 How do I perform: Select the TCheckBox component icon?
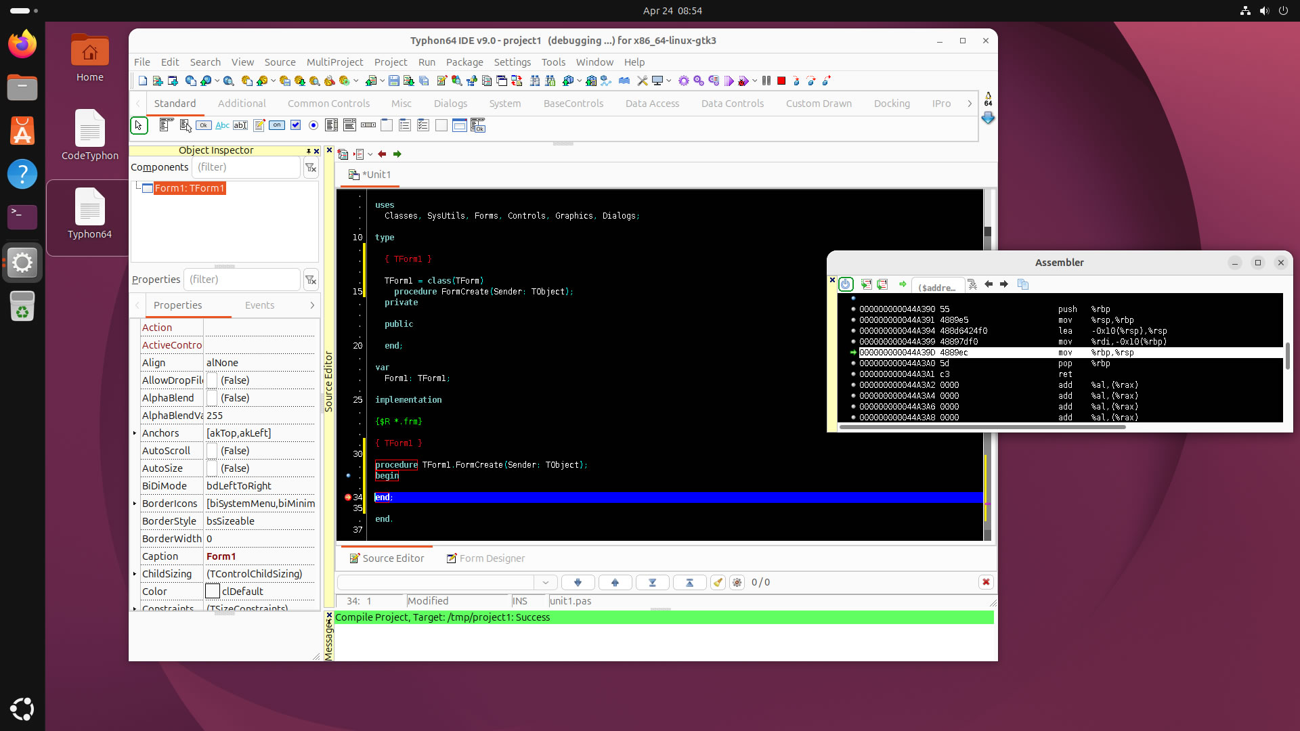(295, 125)
